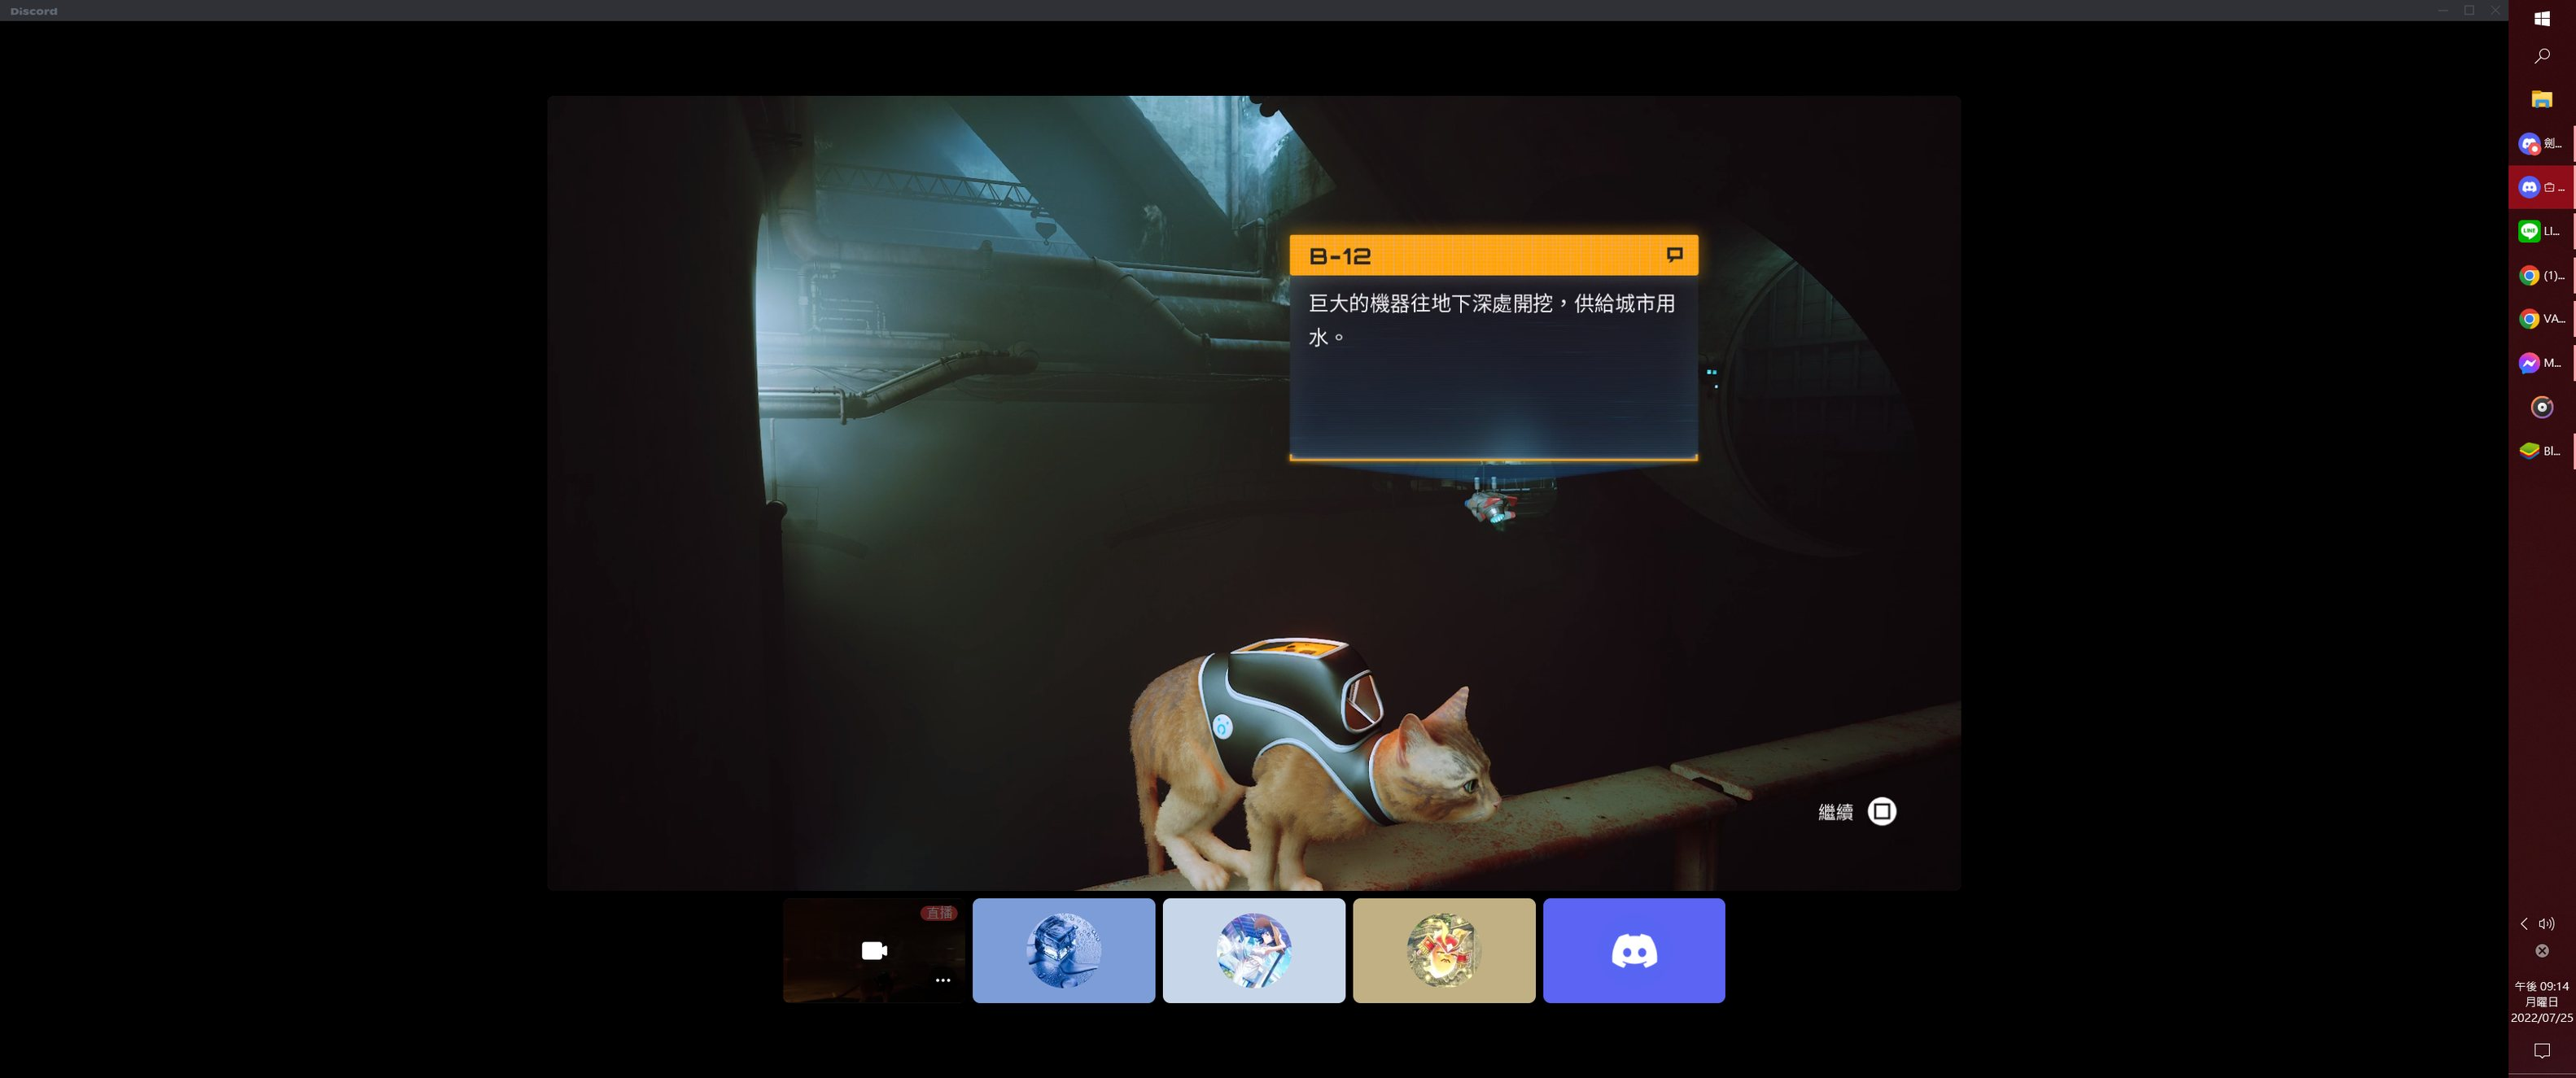Viewport: 2576px width, 1078px height.
Task: Select the highlighted active Discord taskbar item
Action: tap(2541, 187)
